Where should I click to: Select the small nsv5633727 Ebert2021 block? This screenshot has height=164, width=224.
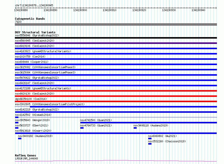tap(17, 128)
